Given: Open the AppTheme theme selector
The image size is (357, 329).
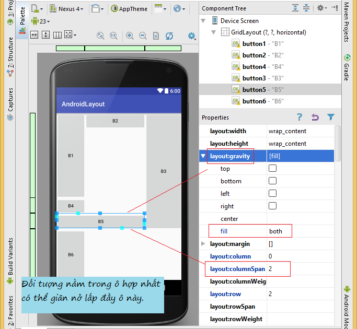Looking at the screenshot, I should point(129,9).
